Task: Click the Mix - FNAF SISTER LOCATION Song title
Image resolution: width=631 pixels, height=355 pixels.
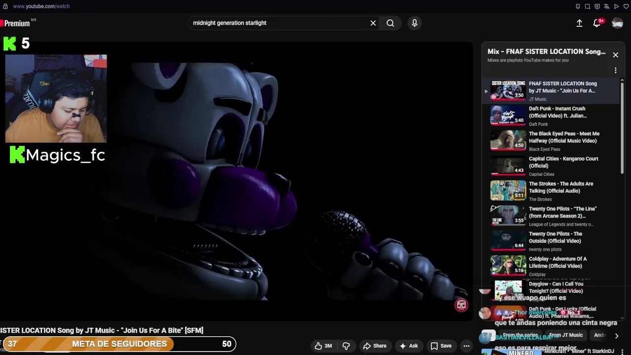Action: (546, 51)
